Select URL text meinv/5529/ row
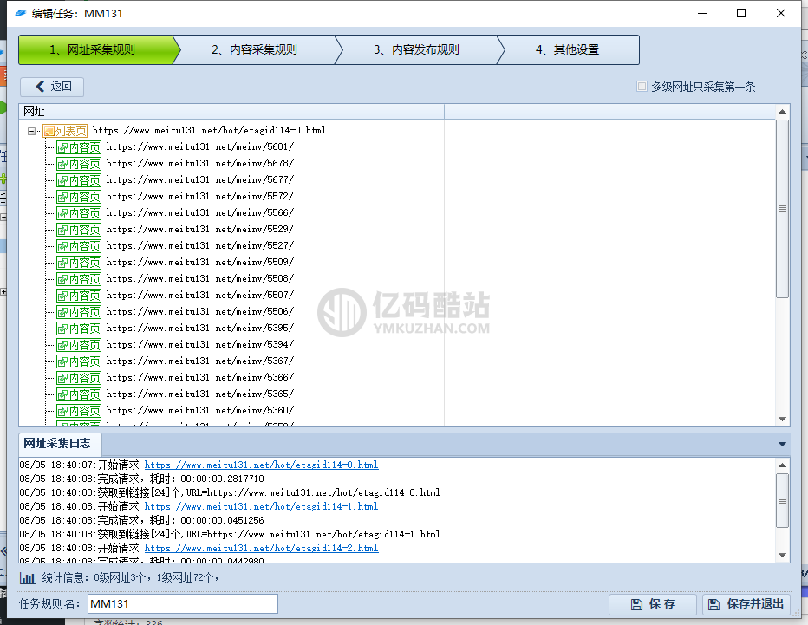Viewport: 808px width, 625px height. coord(200,230)
